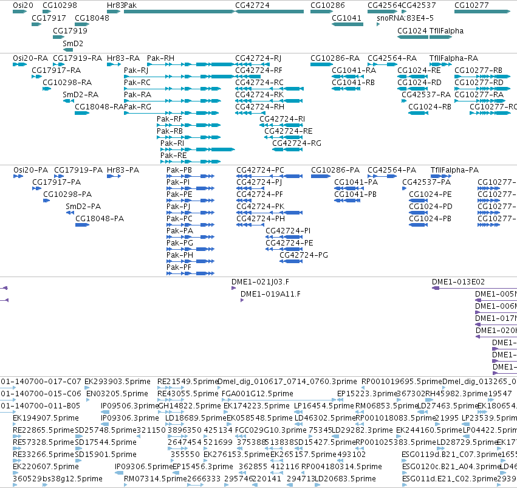Select the CG42537-PA protein label
This screenshot has width=517, height=488.
pyautogui.click(x=426, y=182)
